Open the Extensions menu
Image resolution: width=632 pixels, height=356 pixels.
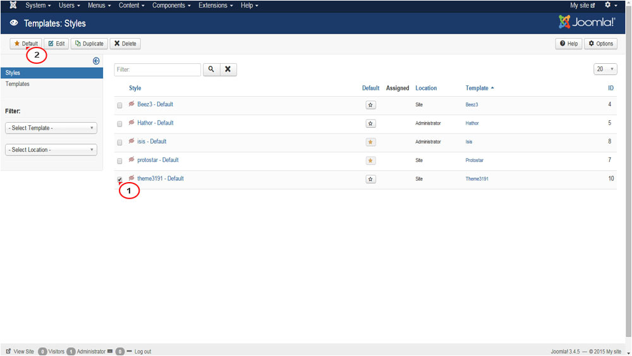click(x=216, y=5)
